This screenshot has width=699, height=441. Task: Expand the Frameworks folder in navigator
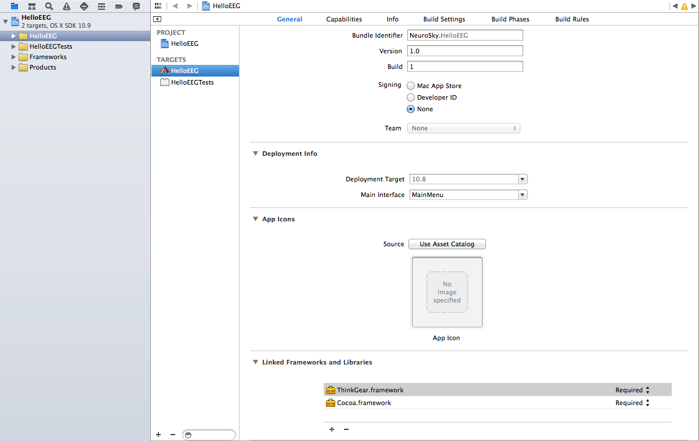[14, 57]
